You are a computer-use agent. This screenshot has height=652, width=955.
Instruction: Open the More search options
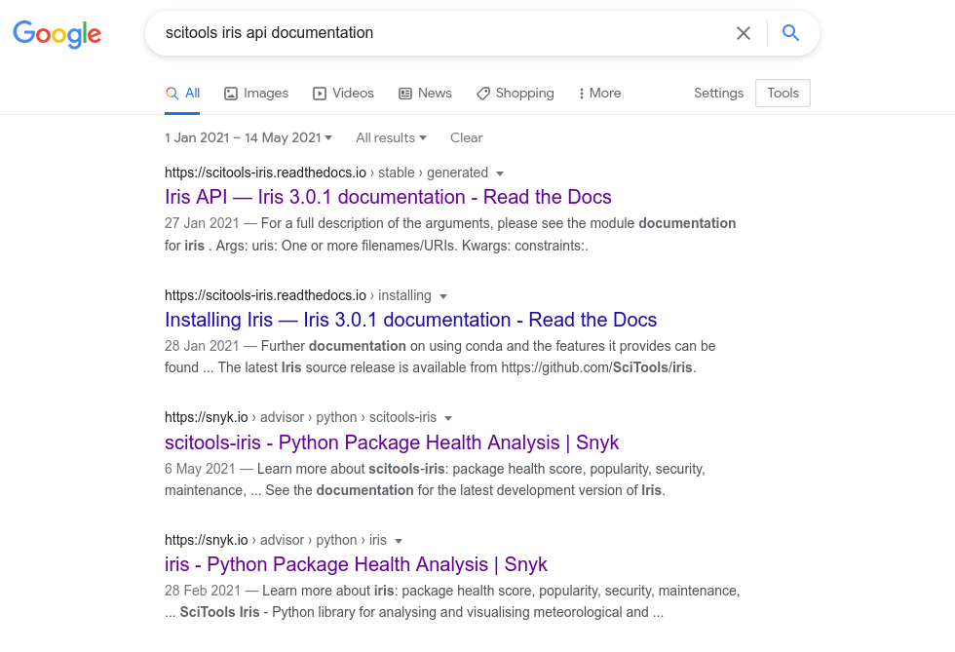pyautogui.click(x=598, y=93)
